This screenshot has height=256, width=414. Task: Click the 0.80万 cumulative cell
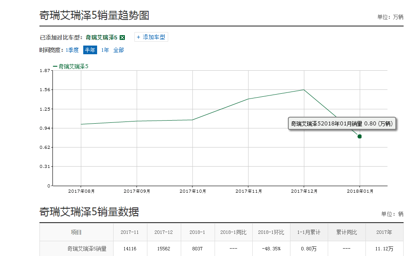[x=309, y=249]
